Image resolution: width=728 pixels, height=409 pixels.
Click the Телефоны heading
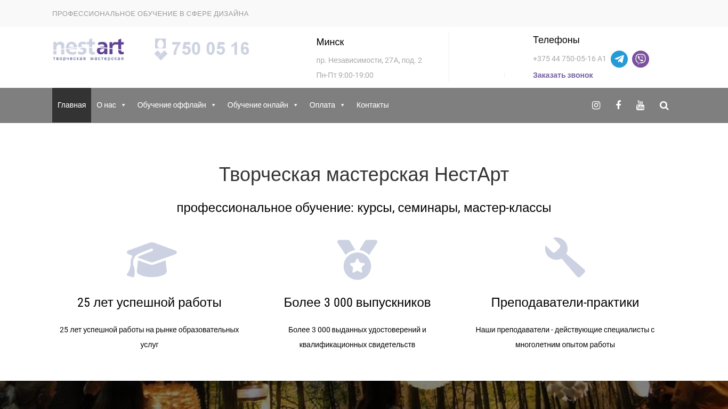tap(556, 40)
